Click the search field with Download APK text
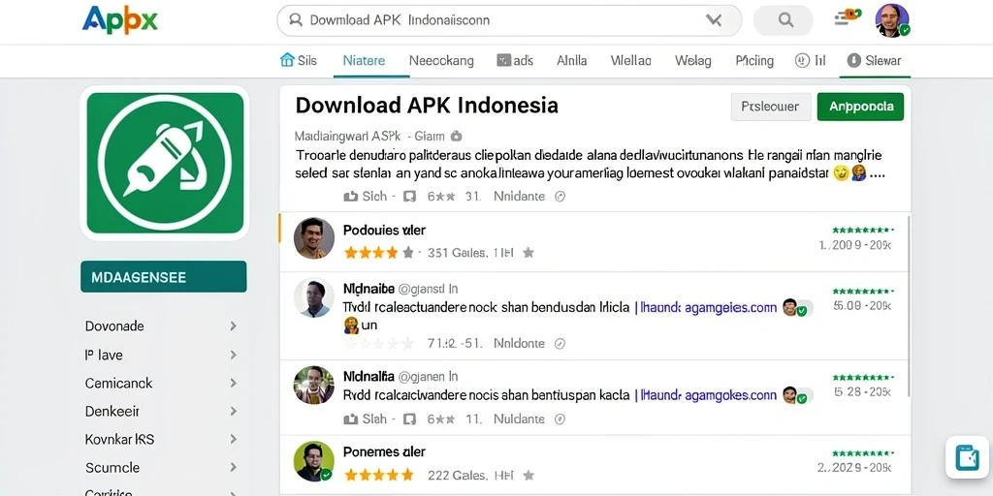 pos(509,20)
